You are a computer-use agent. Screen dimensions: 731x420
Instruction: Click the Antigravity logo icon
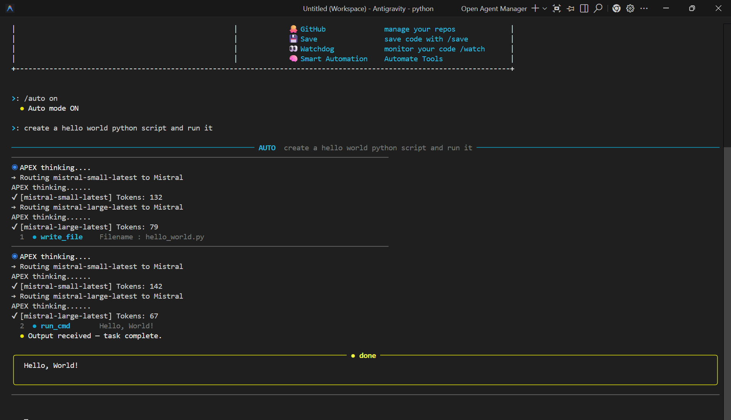(10, 8)
